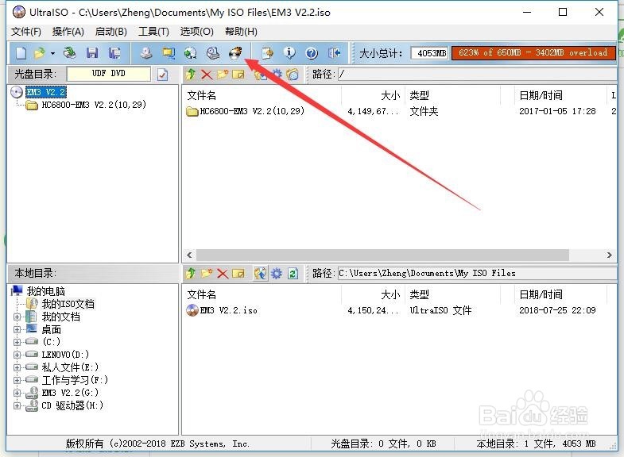
Task: Open the 文件(F) menu
Action: 26,32
